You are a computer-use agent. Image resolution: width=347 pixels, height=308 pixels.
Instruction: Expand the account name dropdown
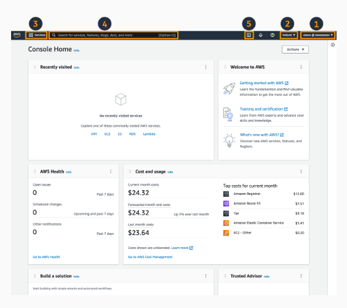(317, 35)
